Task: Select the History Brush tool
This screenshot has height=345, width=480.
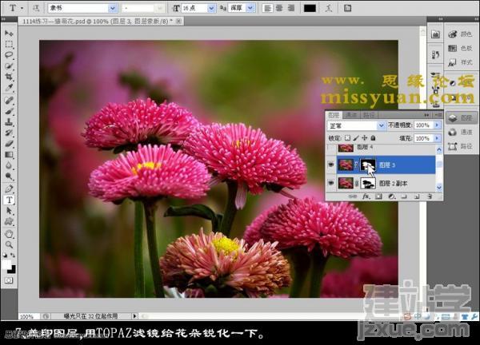Action: point(9,133)
